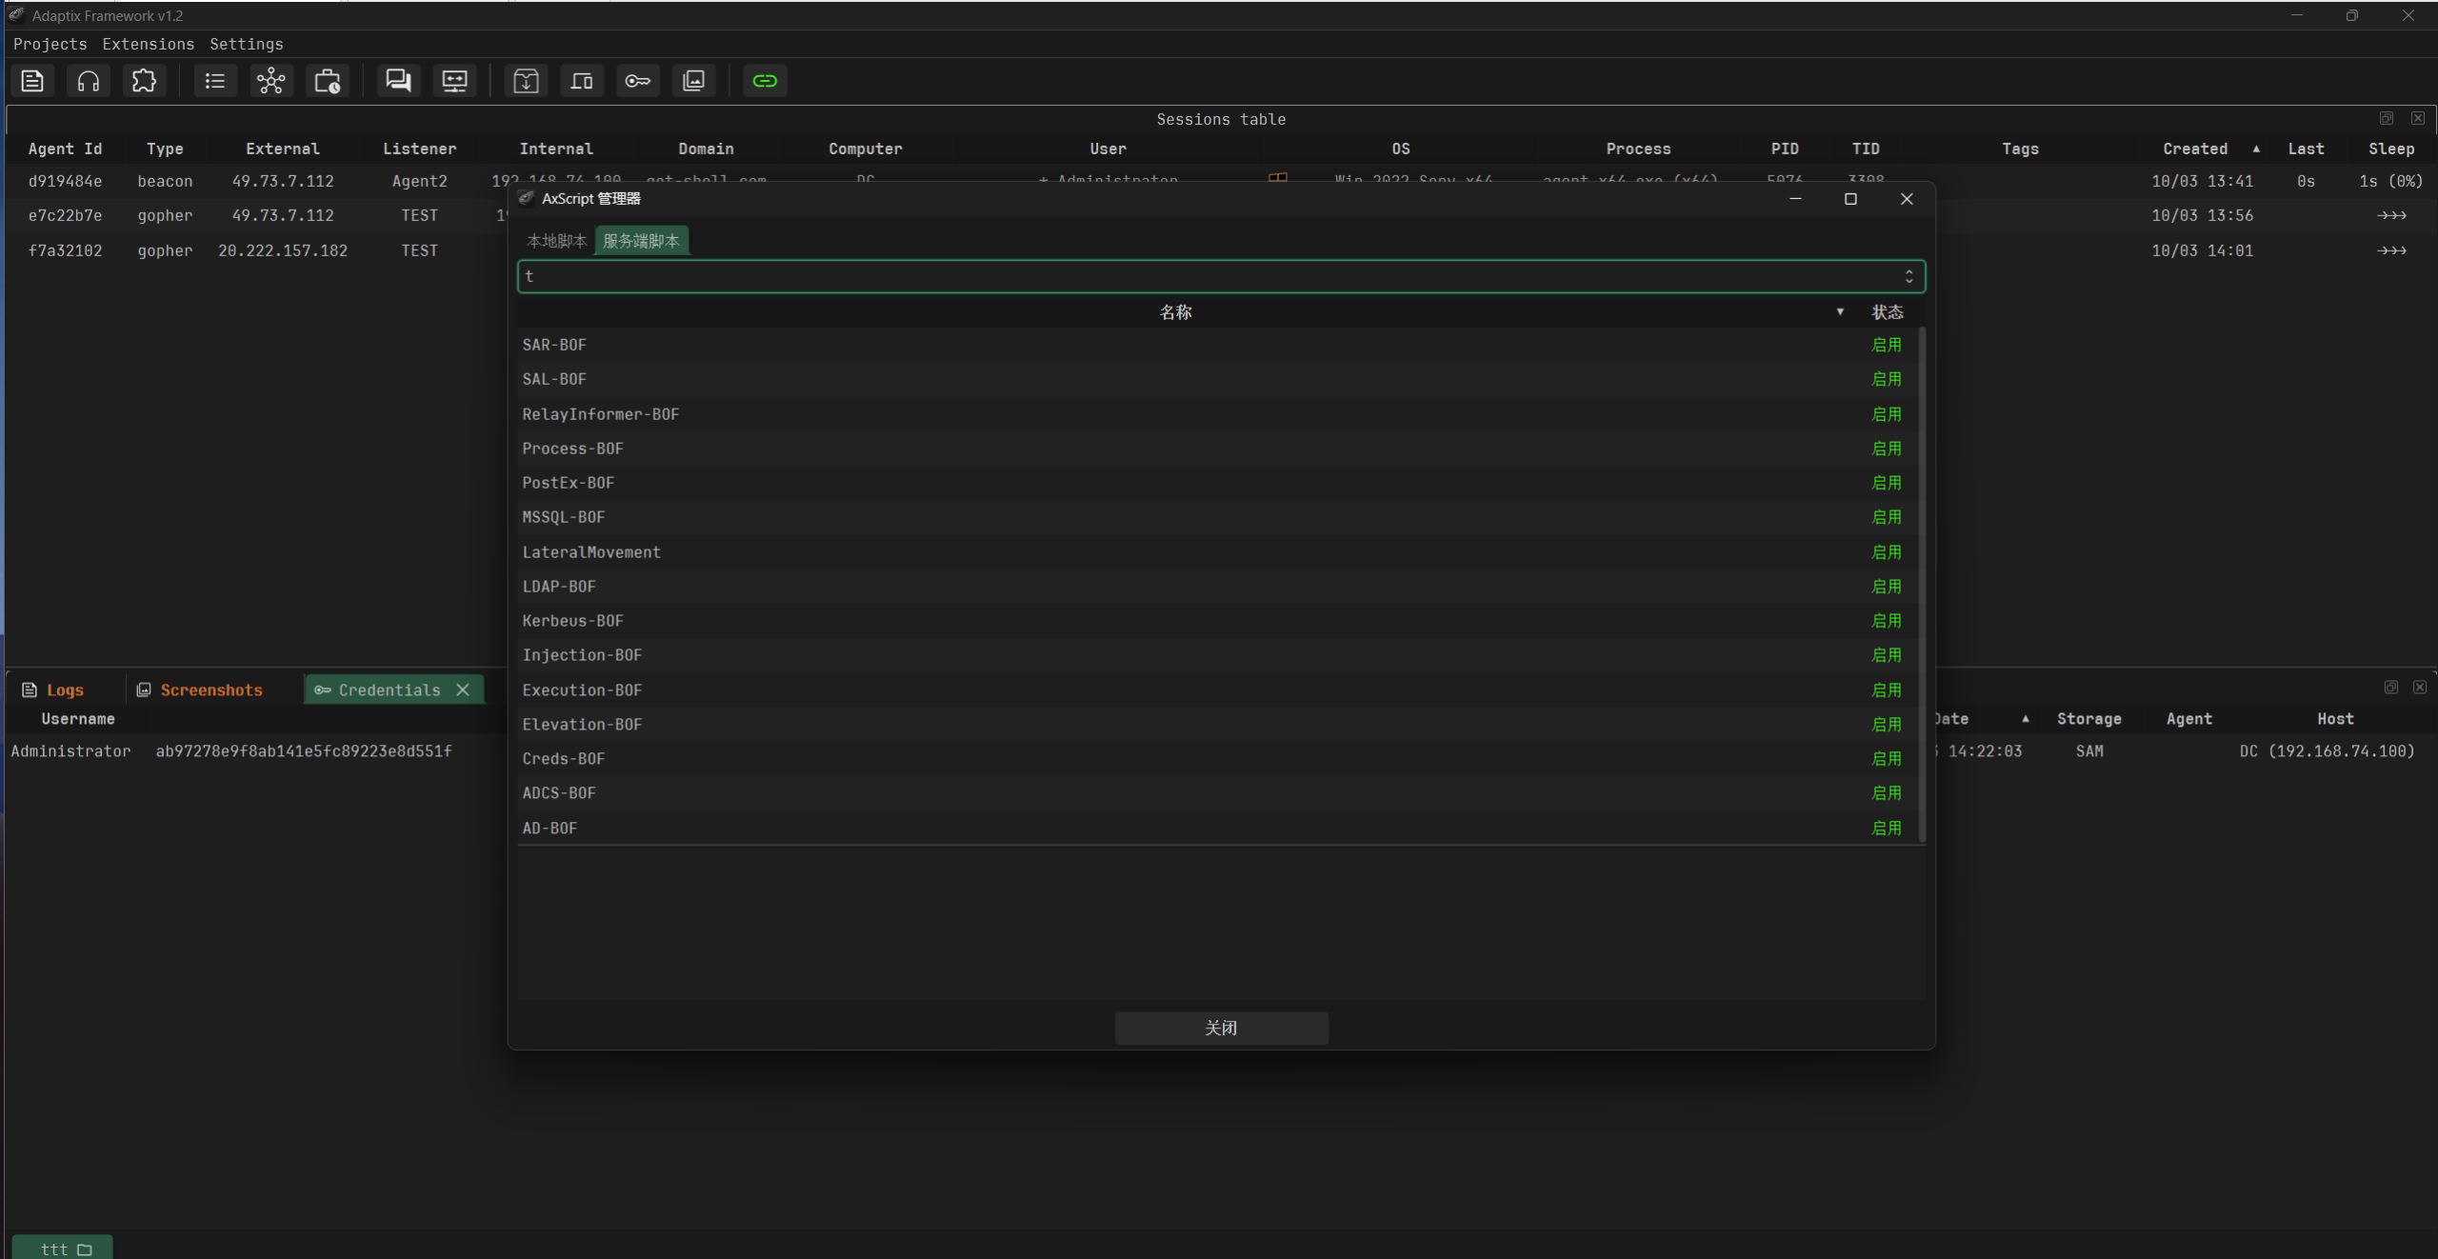This screenshot has height=1259, width=2438.
Task: Toggle the enabled status of Kerbeus-BOF
Action: tap(1886, 621)
